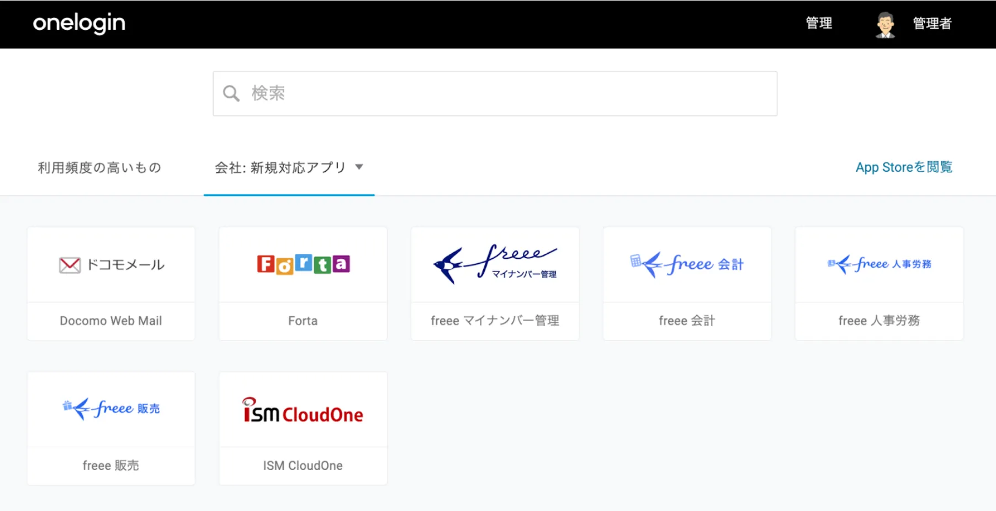Click the administrator avatar image
This screenshot has width=996, height=511.
pyautogui.click(x=884, y=24)
